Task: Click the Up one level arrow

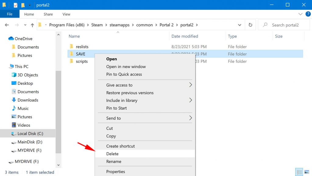Action: pos(32,25)
